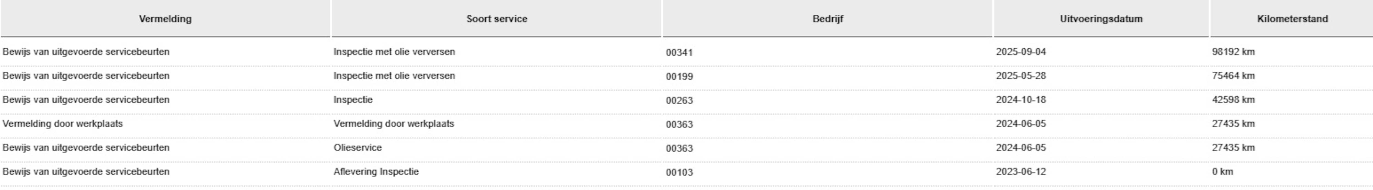Click company code 00103
Screen dimensions: 1373x190
click(x=679, y=172)
